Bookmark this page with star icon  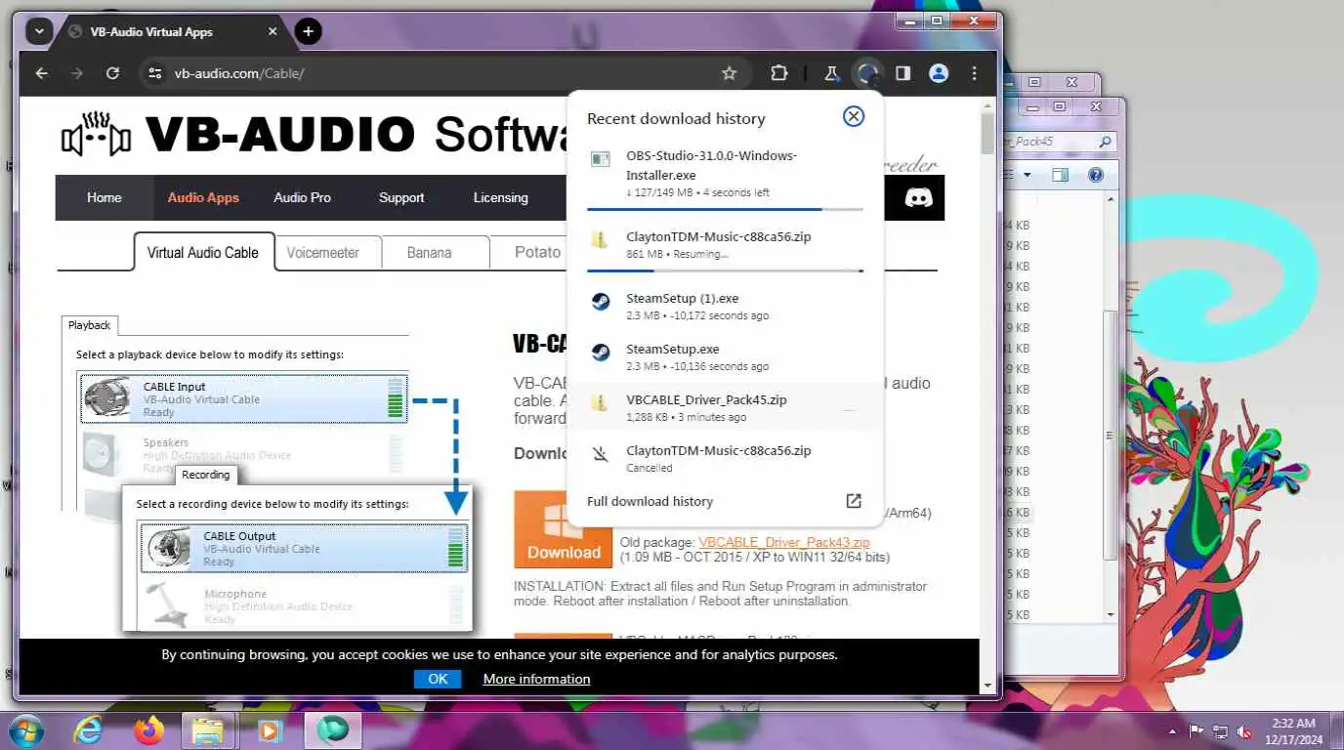pyautogui.click(x=729, y=73)
